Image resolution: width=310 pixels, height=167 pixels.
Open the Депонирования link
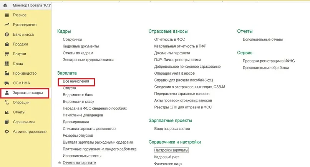[x=76, y=122]
